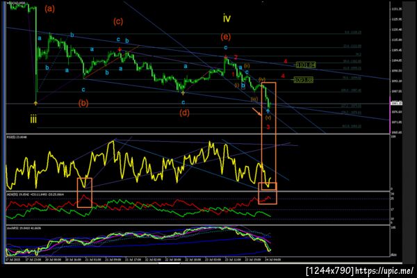The height and width of the screenshot is (278, 417).
Task: Click the red "3" wave label
Action: [x=268, y=127]
